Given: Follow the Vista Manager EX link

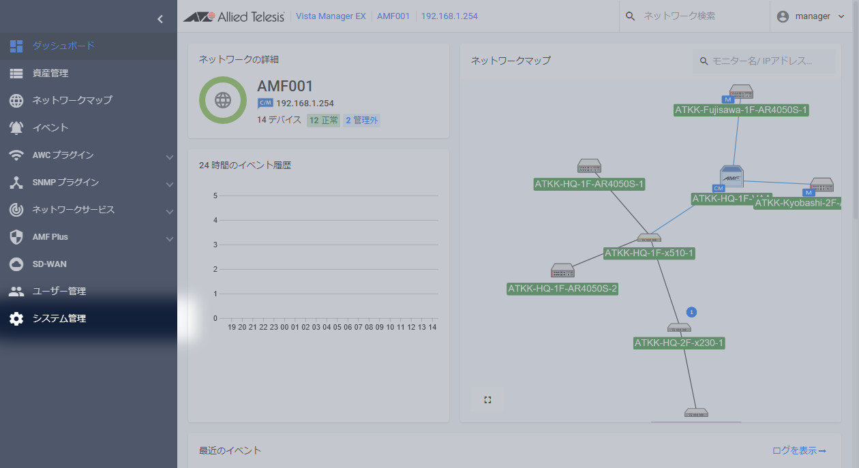Looking at the screenshot, I should coord(331,16).
